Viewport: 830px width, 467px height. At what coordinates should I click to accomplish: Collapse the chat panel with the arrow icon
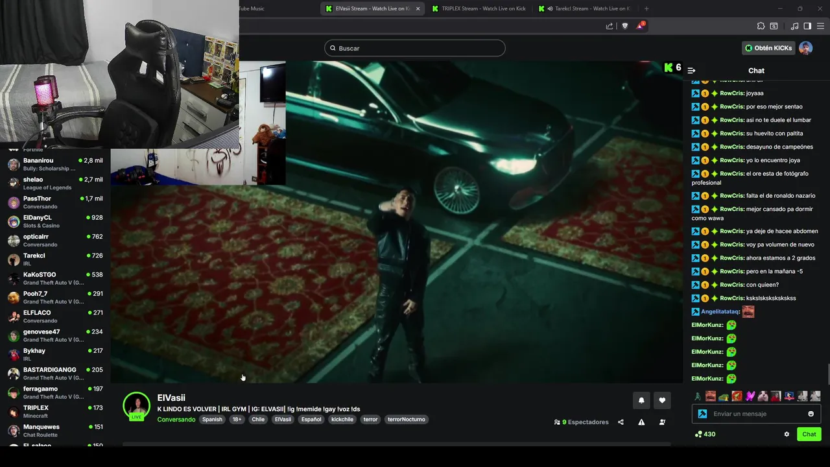pos(691,71)
